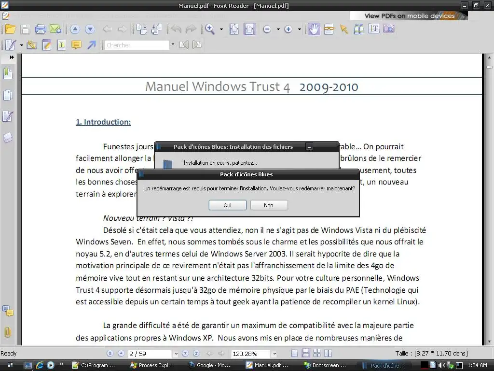This screenshot has height=371, width=494.
Task: Expand the navigation pane with double chevron
Action: pos(12,57)
